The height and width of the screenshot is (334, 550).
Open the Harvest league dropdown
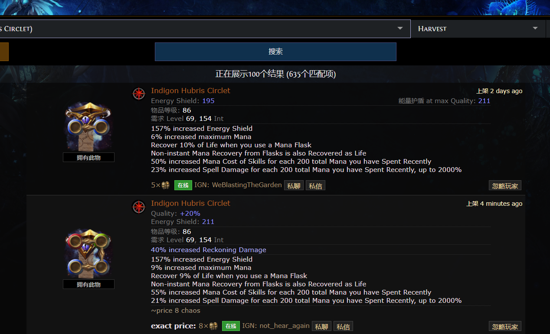(535, 29)
